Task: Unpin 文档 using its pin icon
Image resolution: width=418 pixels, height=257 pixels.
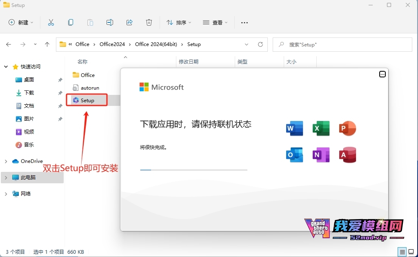Action: (x=60, y=106)
